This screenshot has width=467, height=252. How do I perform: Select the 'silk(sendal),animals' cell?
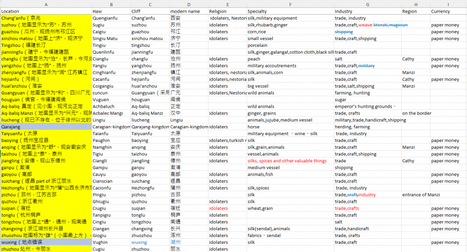pos(291,228)
